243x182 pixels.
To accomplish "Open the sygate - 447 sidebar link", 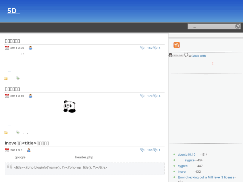I will point(183,166).
